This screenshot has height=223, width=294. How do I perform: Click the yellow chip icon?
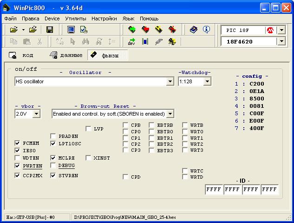(159, 30)
